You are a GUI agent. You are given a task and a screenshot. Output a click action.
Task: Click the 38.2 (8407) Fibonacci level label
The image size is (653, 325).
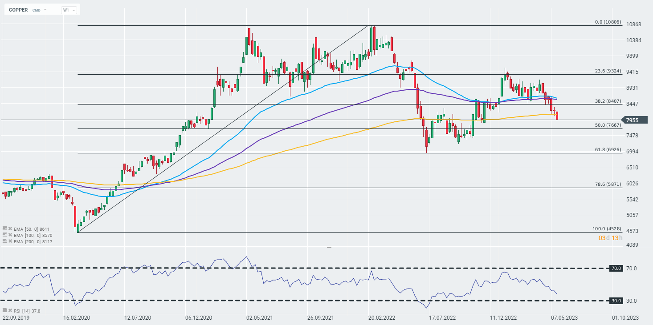coord(608,101)
